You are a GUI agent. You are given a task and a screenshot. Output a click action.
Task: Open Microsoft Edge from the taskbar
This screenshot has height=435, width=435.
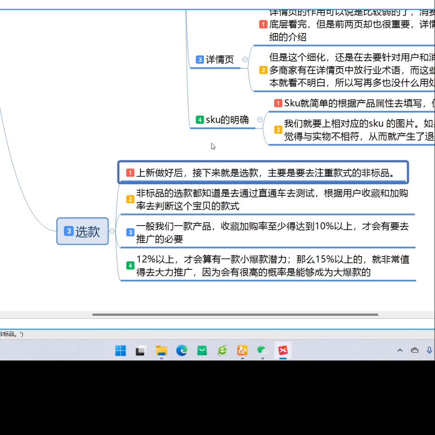pyautogui.click(x=182, y=351)
